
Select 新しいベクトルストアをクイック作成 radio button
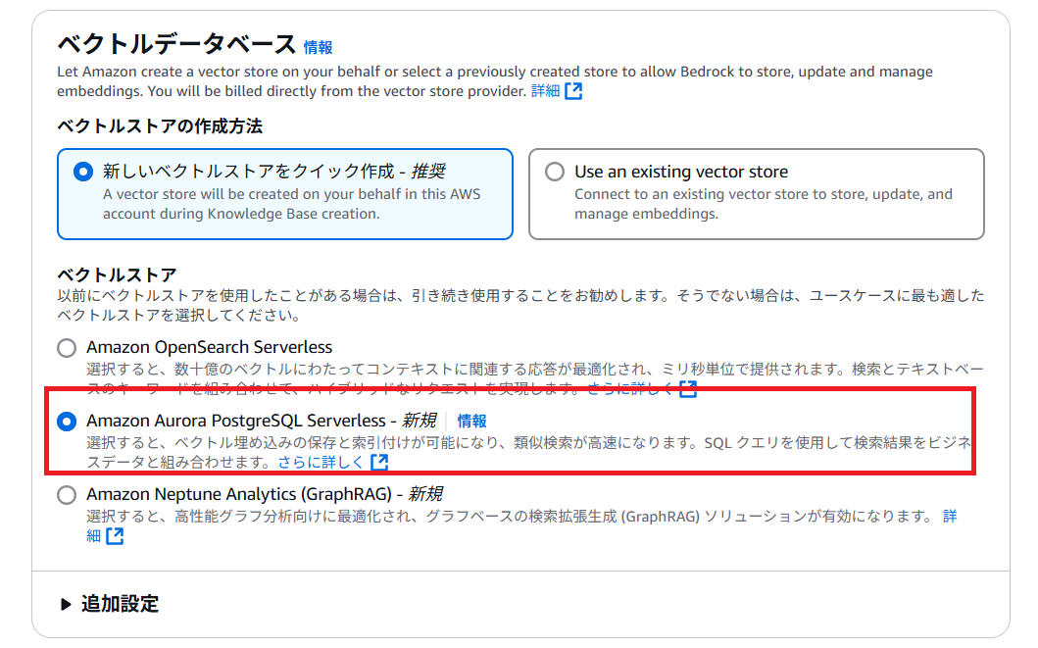[x=82, y=173]
